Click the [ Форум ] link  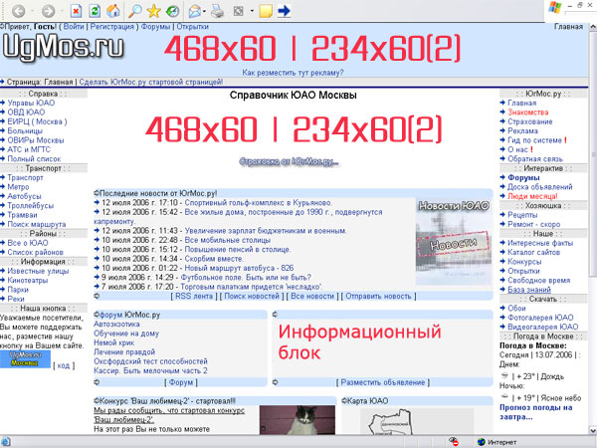[181, 382]
